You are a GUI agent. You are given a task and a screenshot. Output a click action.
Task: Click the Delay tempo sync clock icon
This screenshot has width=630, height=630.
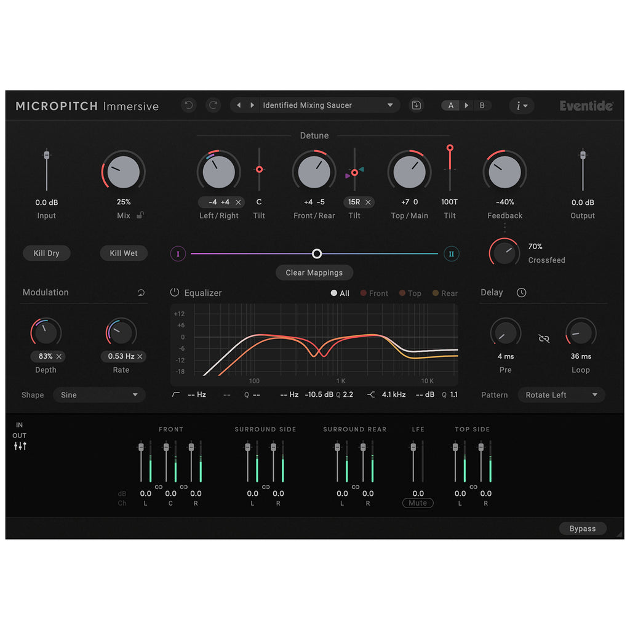(521, 292)
